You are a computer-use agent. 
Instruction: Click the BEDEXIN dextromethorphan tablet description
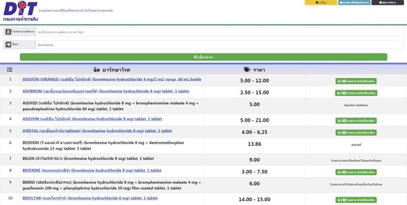(x=103, y=146)
